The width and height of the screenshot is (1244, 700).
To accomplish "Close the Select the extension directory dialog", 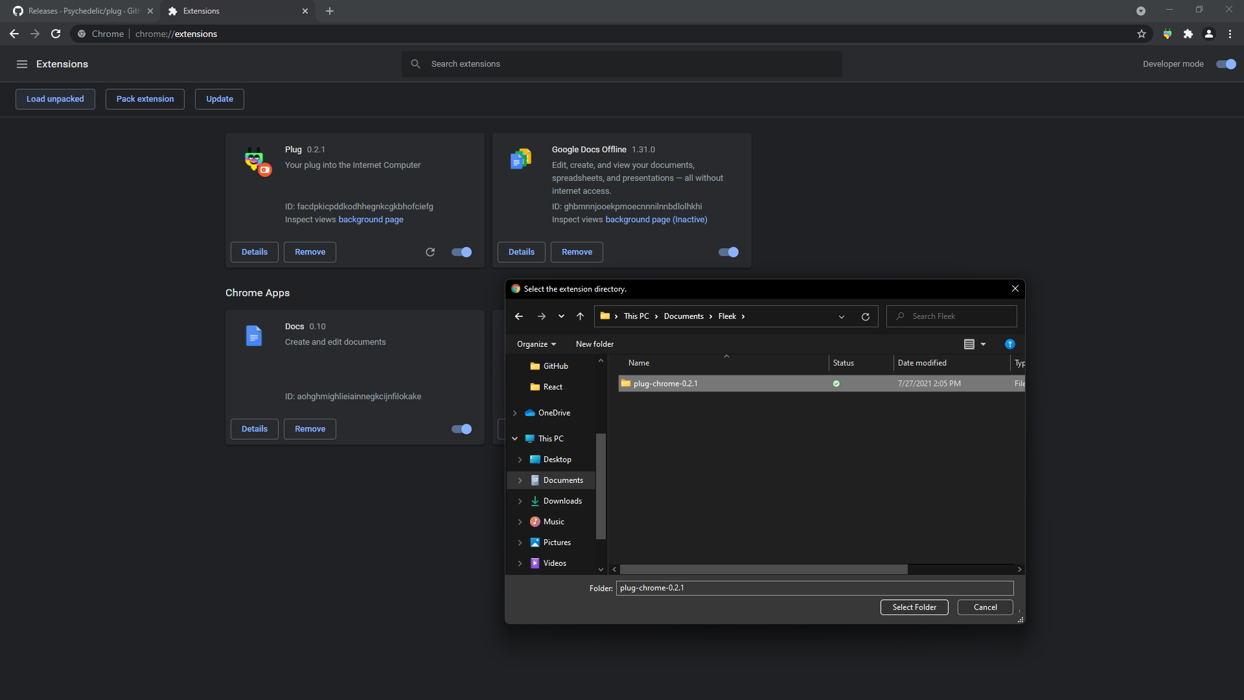I will pos(1015,289).
